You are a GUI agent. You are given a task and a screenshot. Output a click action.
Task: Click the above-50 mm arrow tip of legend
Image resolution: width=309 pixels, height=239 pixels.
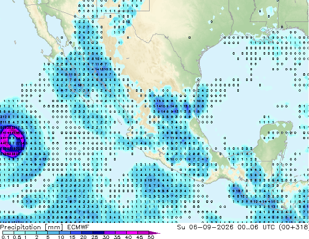click(154, 233)
